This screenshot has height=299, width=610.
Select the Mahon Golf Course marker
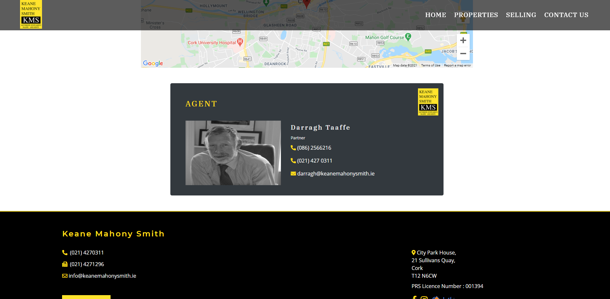[408, 37]
